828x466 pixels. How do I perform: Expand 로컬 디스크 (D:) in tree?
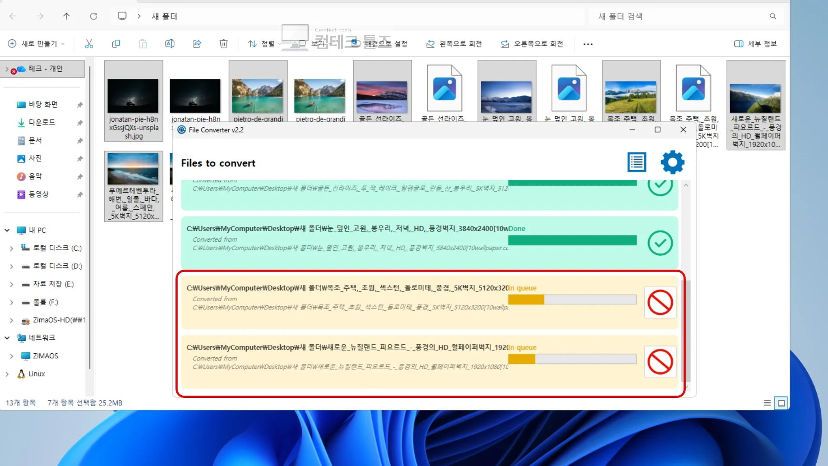click(x=11, y=266)
